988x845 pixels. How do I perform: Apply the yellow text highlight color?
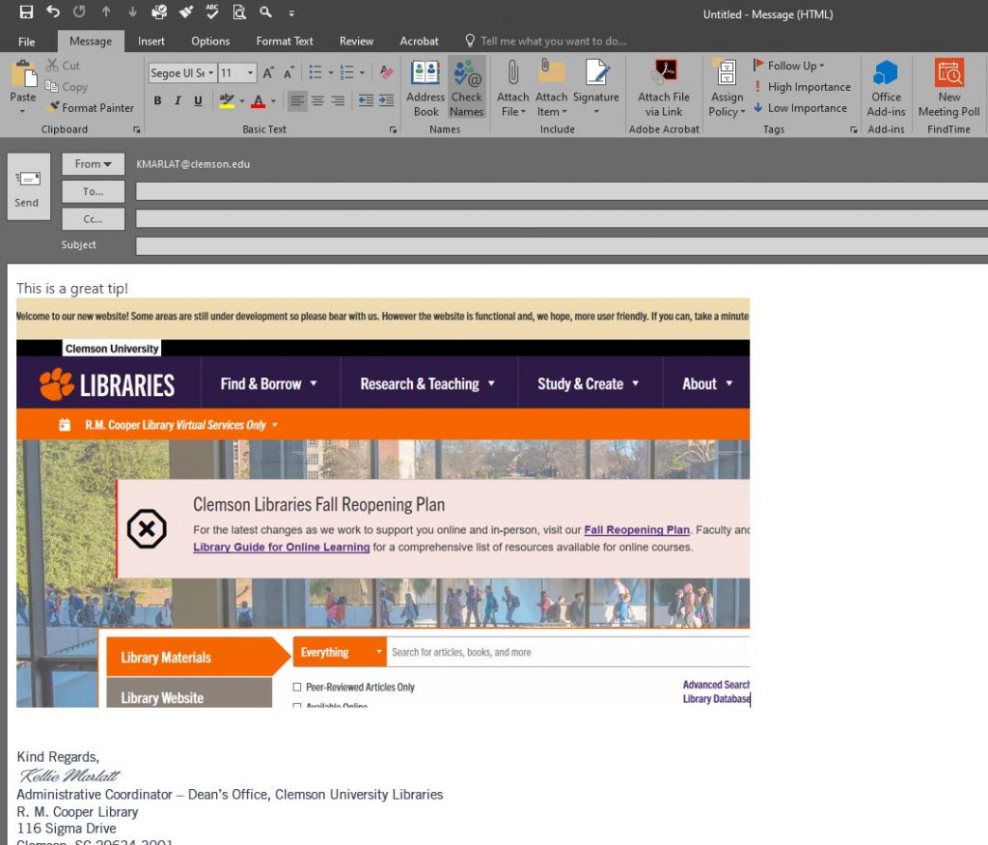tap(227, 100)
